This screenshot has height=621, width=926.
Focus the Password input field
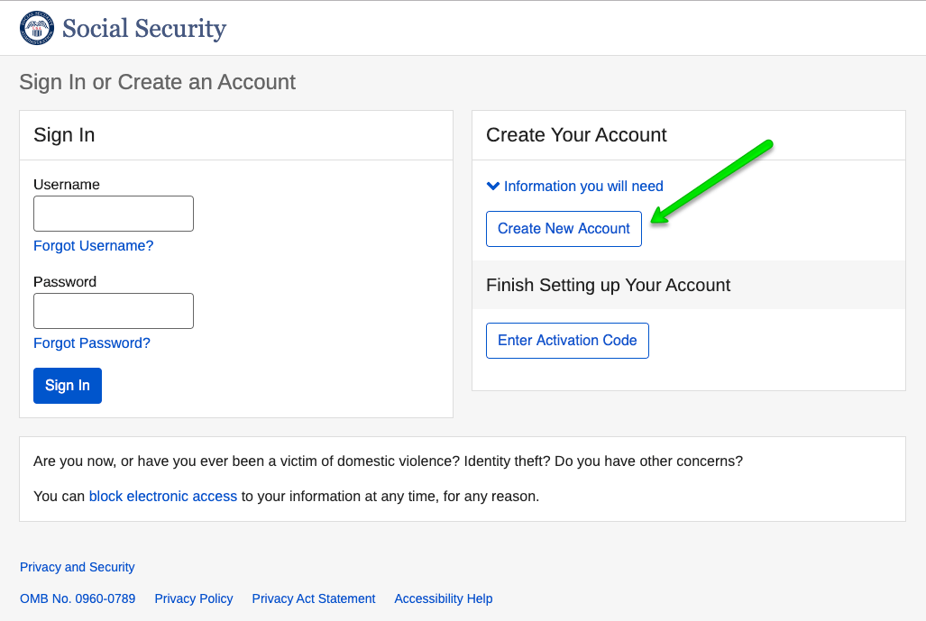click(114, 311)
